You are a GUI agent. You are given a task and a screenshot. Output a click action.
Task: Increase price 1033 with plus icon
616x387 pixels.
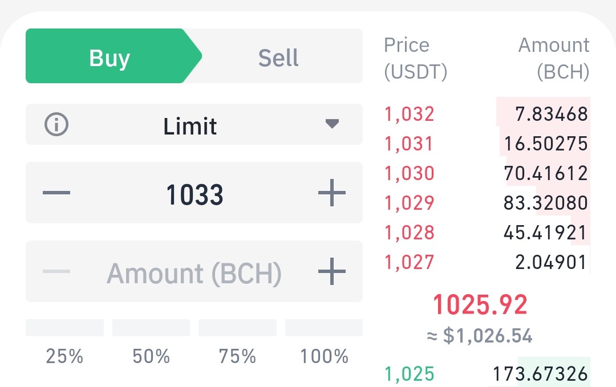(x=332, y=192)
